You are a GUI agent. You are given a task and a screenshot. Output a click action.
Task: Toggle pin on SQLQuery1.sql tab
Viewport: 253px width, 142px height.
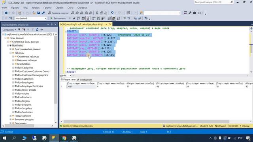pos(106,24)
